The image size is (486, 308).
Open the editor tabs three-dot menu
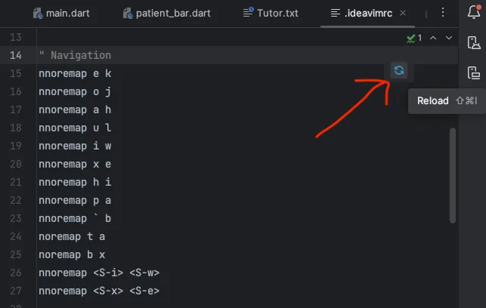pos(441,14)
